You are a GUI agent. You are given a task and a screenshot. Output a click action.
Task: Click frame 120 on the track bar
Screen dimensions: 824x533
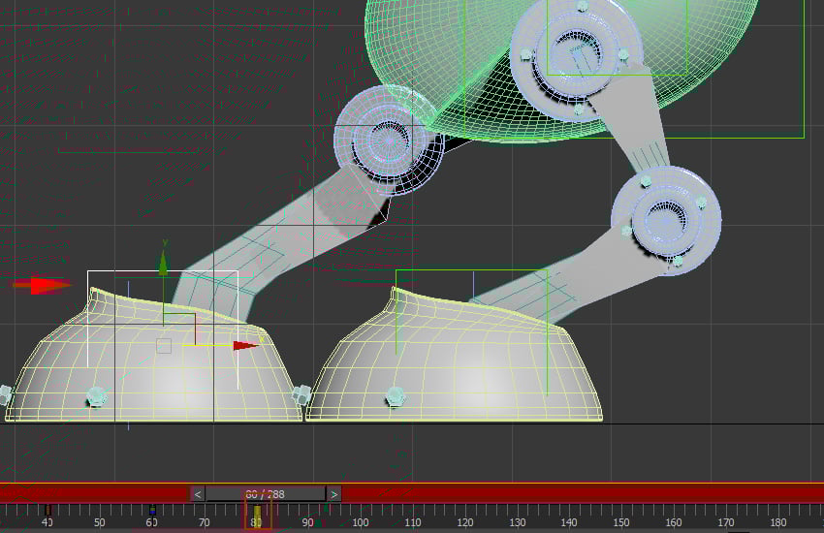point(464,522)
